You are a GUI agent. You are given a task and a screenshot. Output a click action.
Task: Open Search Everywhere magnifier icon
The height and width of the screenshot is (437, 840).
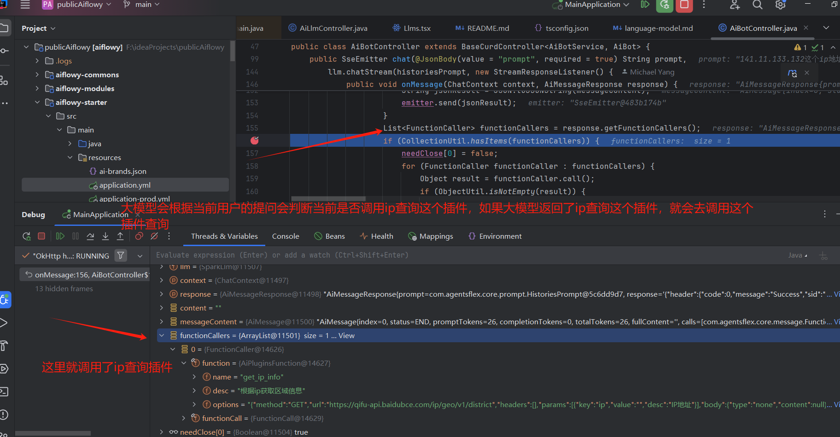[758, 5]
